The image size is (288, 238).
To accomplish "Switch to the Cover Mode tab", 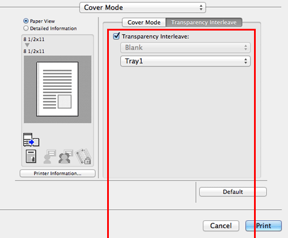I will point(144,22).
